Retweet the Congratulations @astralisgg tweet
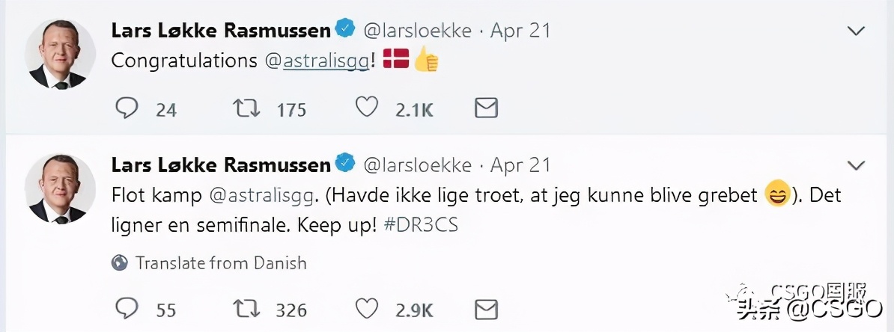The width and height of the screenshot is (894, 332). pyautogui.click(x=246, y=109)
